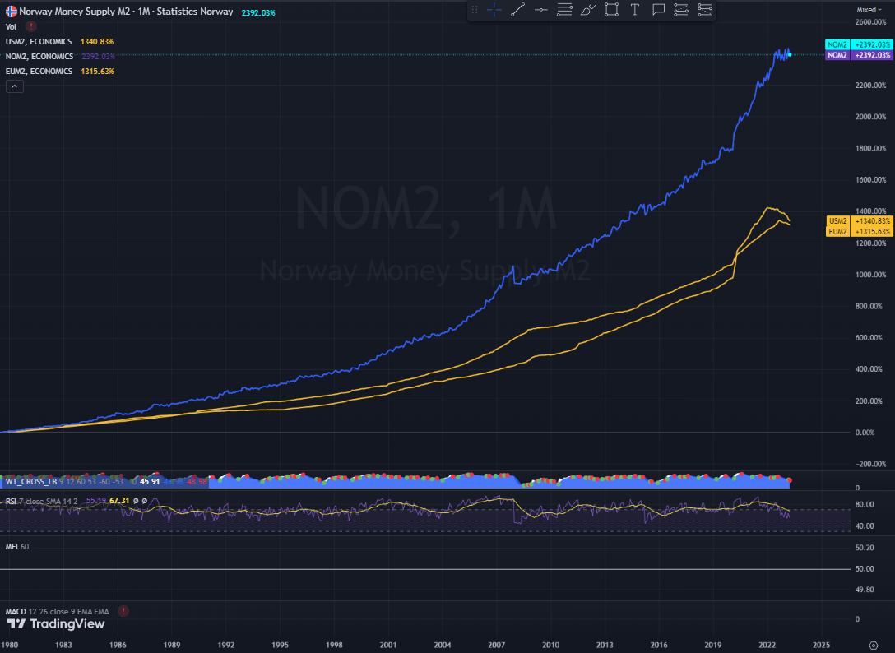Click the TradingView logo
Viewport: 895px width, 653px height.
pyautogui.click(x=56, y=624)
